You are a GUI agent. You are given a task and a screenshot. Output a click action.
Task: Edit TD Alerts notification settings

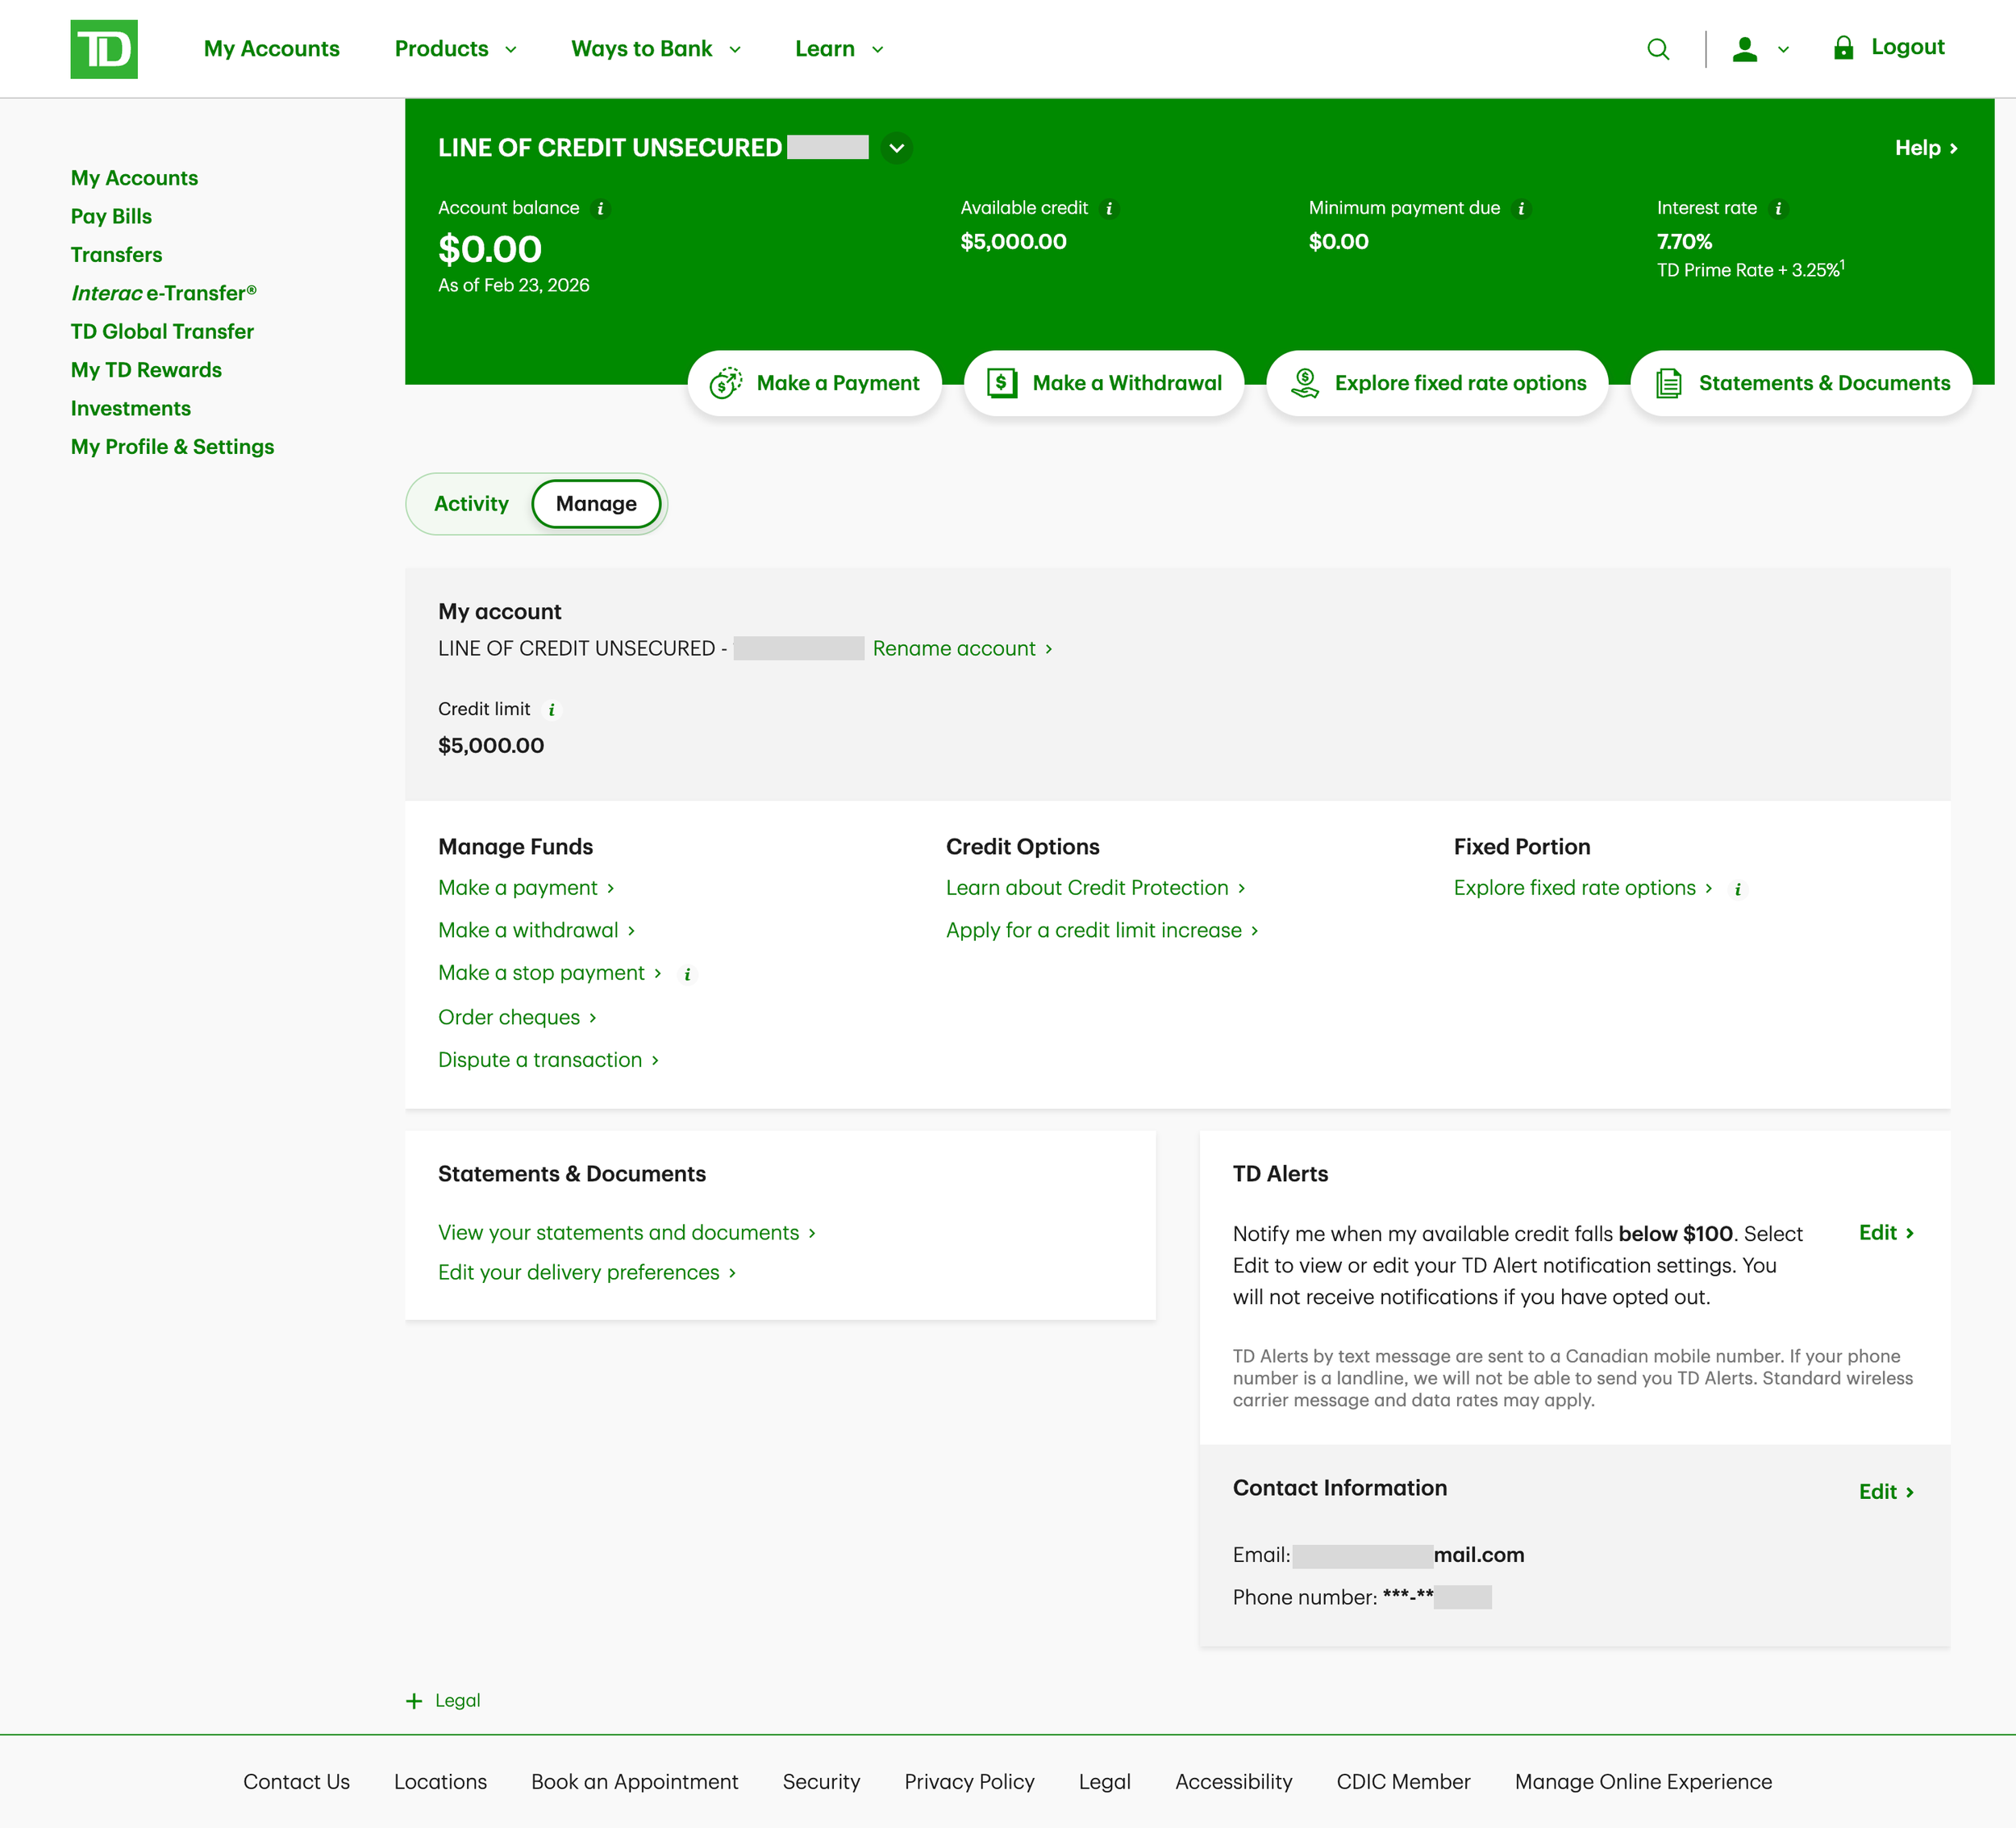(x=1885, y=1232)
